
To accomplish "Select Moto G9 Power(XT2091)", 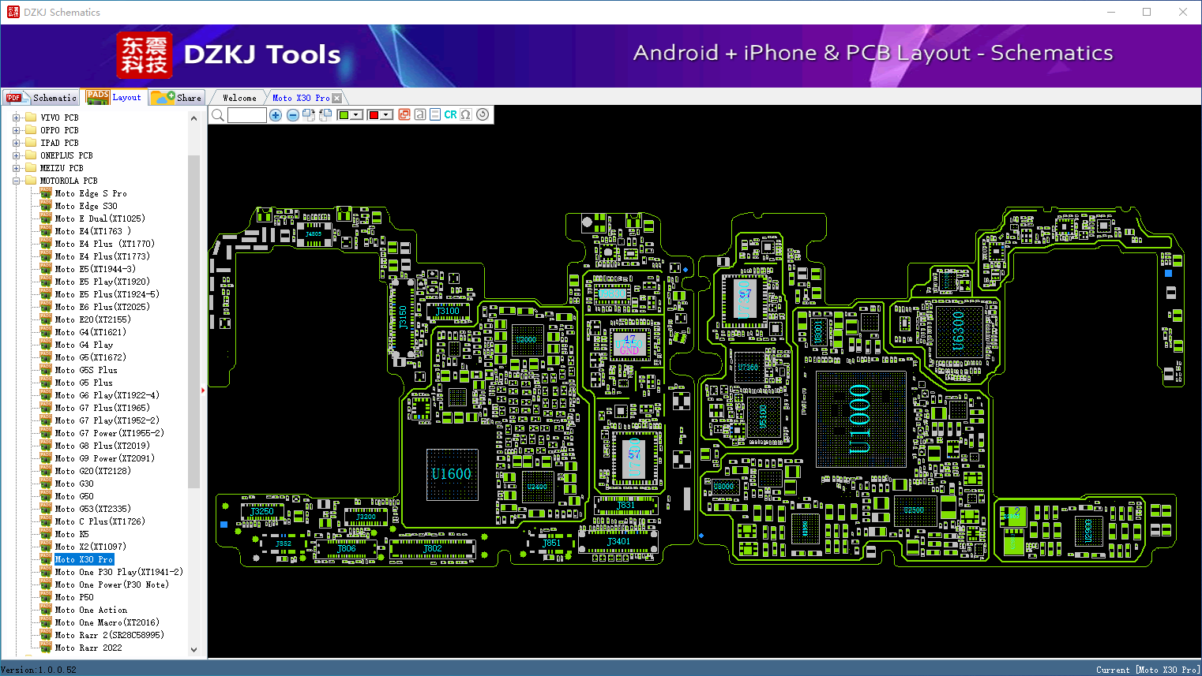I will pyautogui.click(x=105, y=458).
